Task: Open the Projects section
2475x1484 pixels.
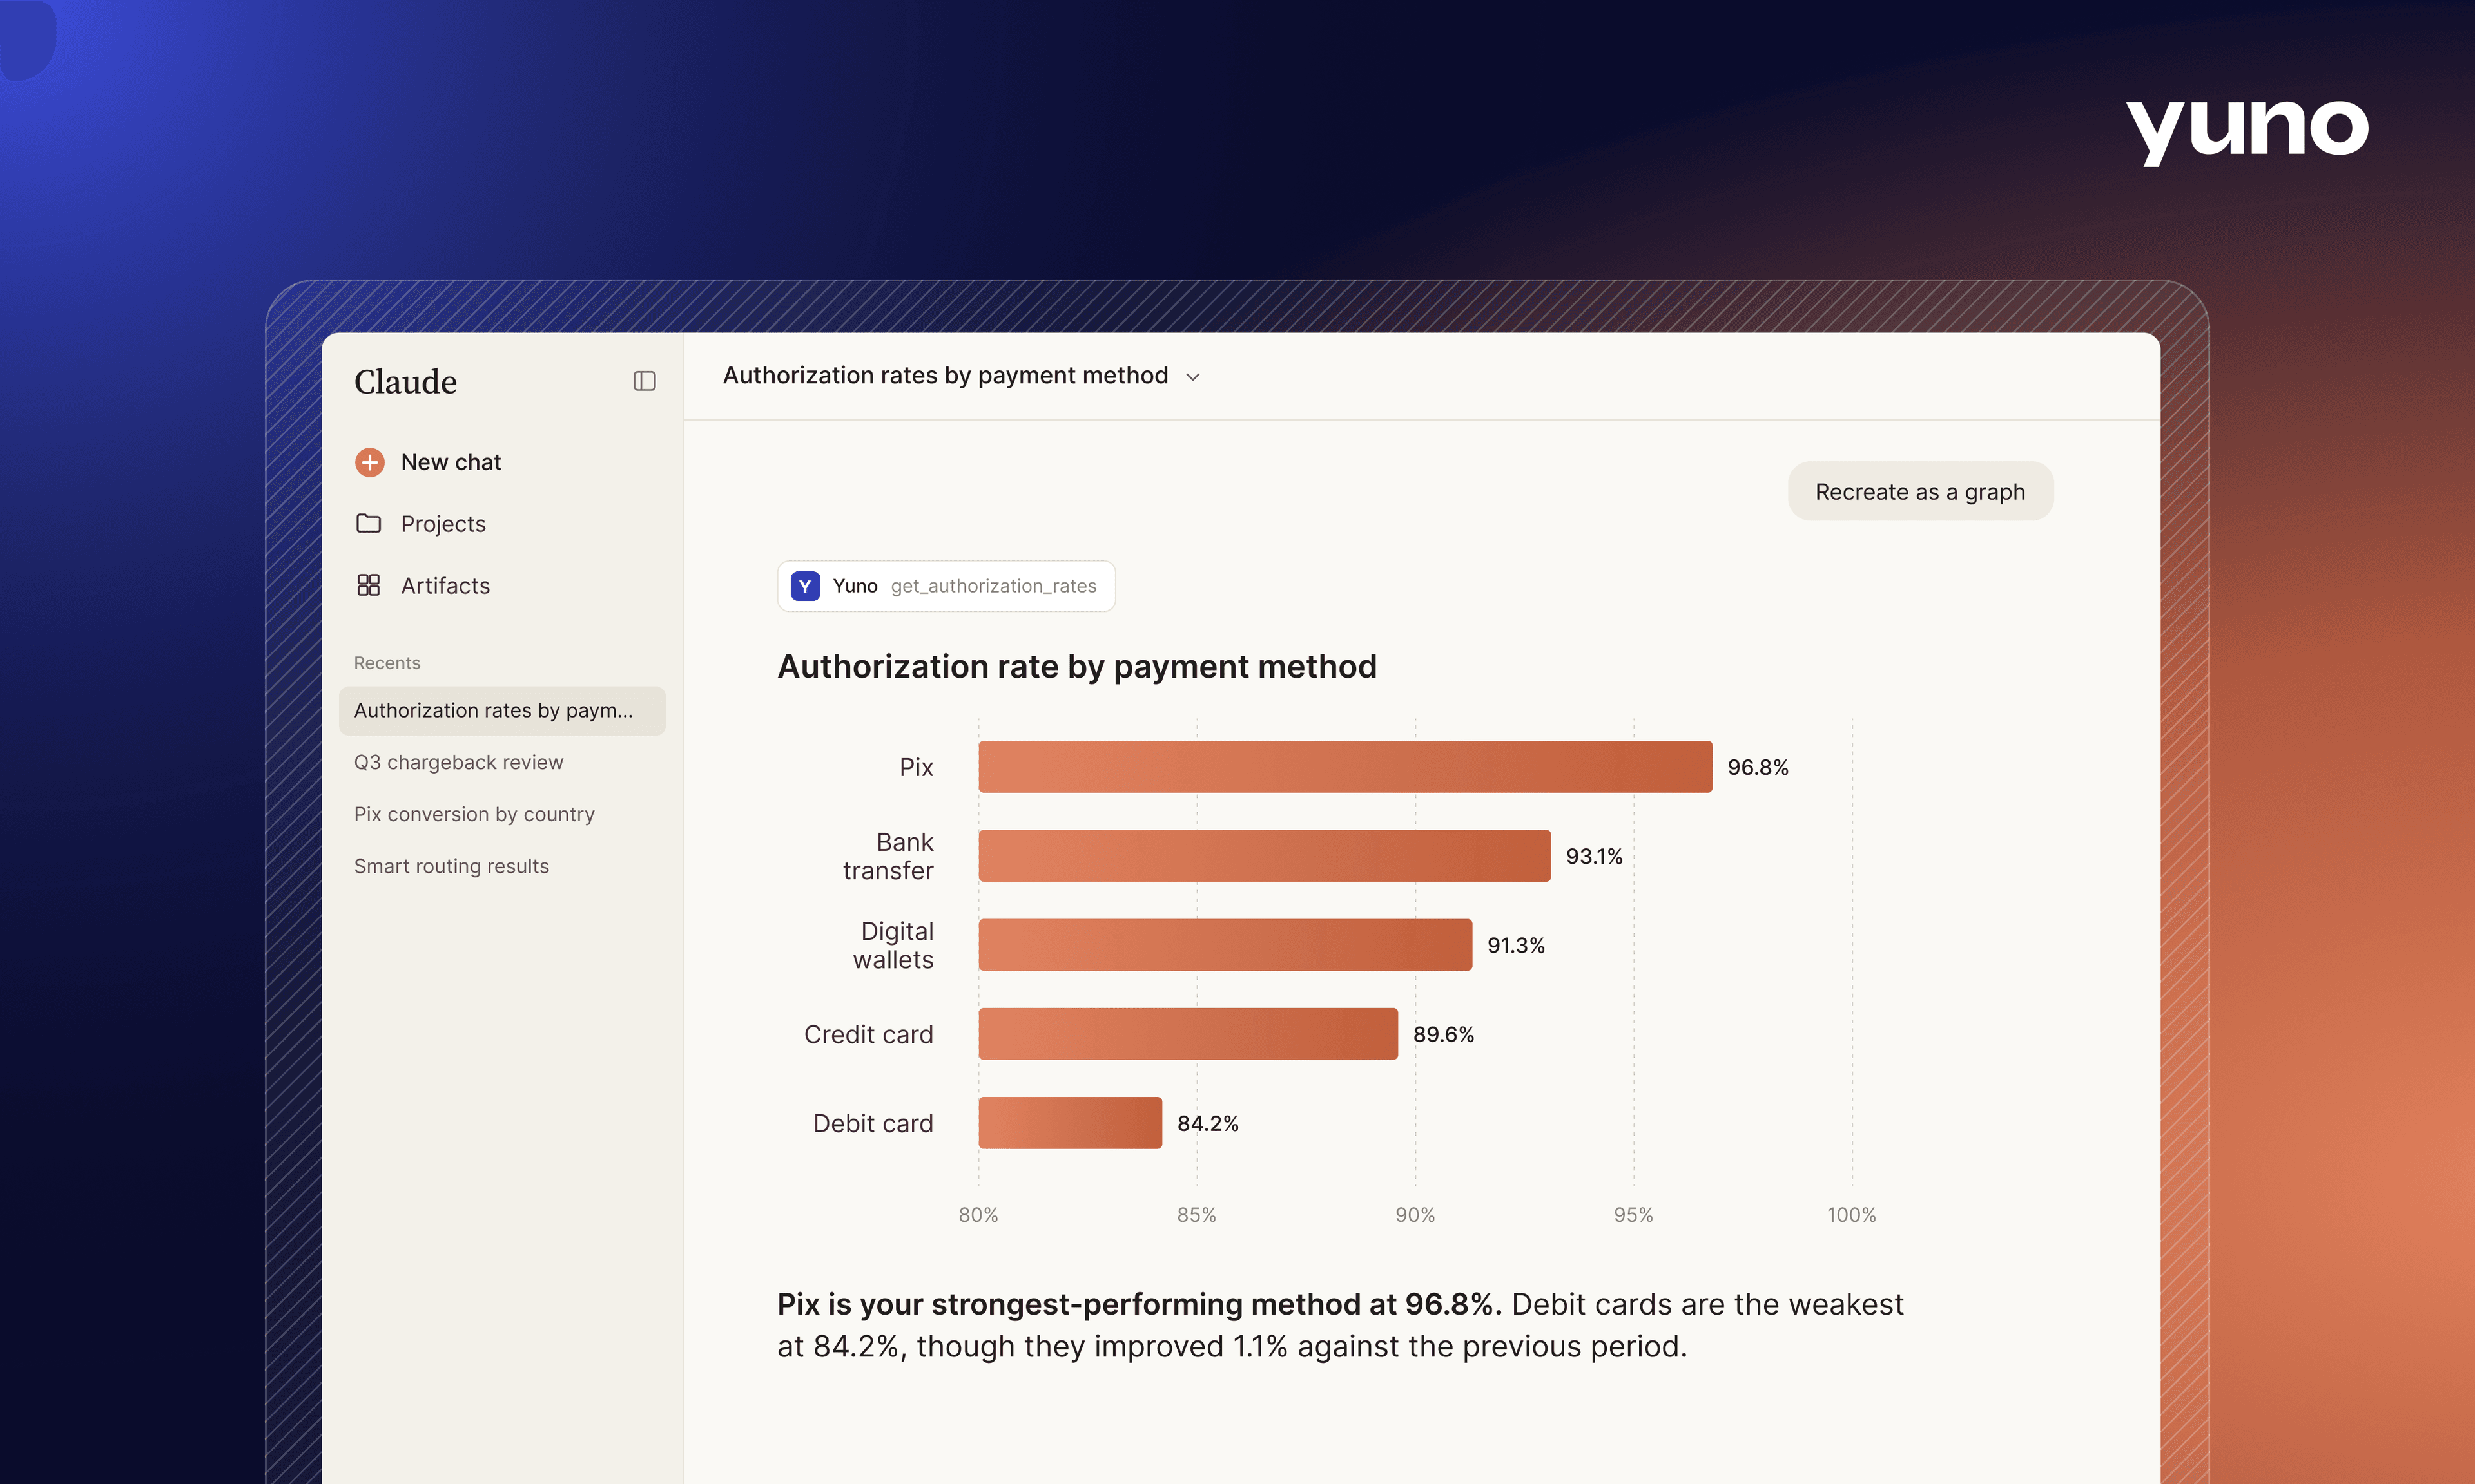Action: click(x=420, y=523)
